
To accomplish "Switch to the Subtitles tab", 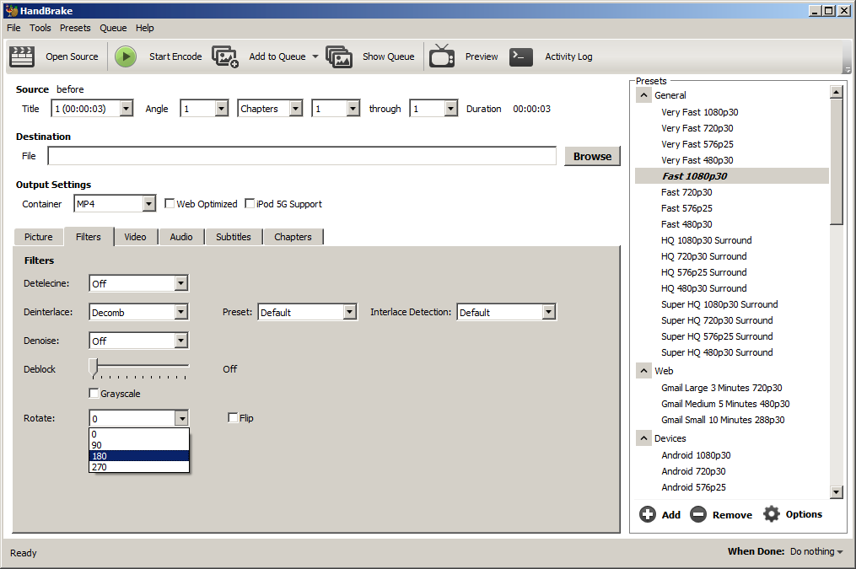I will click(233, 237).
